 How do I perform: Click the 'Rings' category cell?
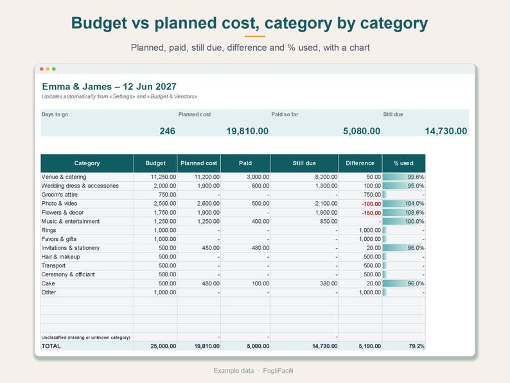point(87,230)
